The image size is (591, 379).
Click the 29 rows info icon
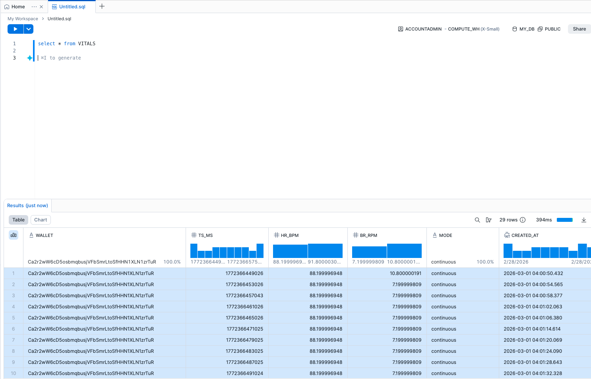[523, 220]
